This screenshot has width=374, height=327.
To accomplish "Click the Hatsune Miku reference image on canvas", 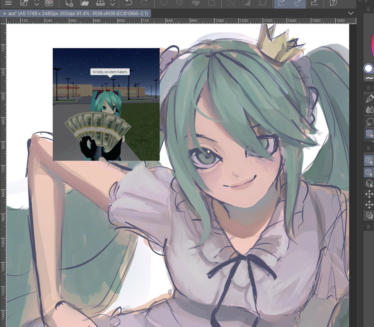I will [106, 104].
